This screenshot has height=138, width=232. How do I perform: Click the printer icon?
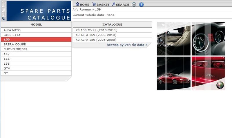[x=134, y=4]
